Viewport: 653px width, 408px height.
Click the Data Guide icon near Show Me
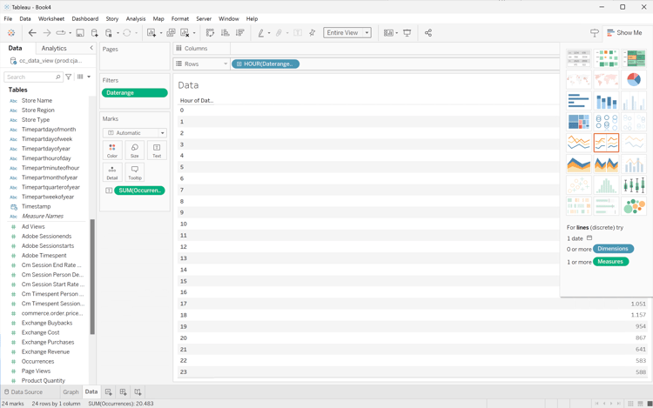pyautogui.click(x=595, y=33)
